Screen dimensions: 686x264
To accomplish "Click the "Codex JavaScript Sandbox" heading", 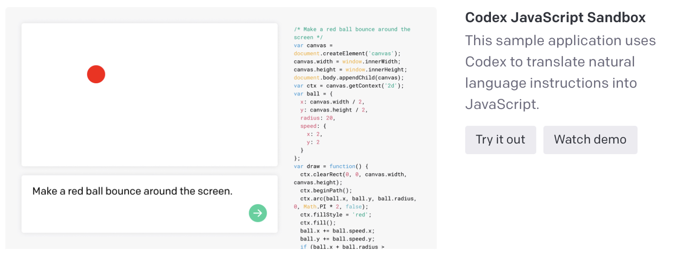I will point(555,18).
